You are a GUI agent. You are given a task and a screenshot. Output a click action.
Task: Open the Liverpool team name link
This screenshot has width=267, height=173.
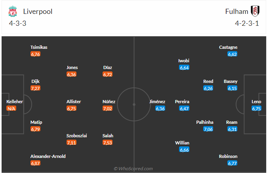(x=38, y=12)
